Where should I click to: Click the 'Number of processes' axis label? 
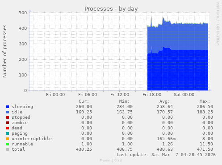[x=4, y=51]
